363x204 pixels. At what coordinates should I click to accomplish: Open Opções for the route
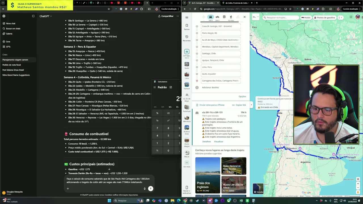click(242, 97)
